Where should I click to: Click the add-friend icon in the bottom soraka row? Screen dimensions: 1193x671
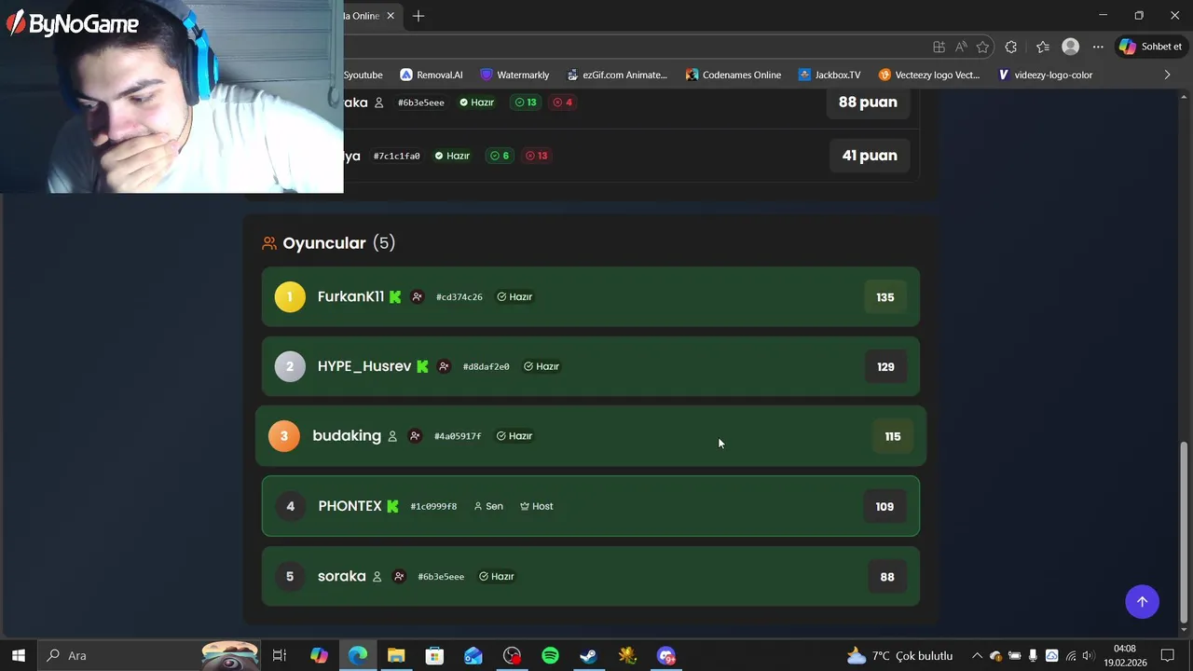399,577
